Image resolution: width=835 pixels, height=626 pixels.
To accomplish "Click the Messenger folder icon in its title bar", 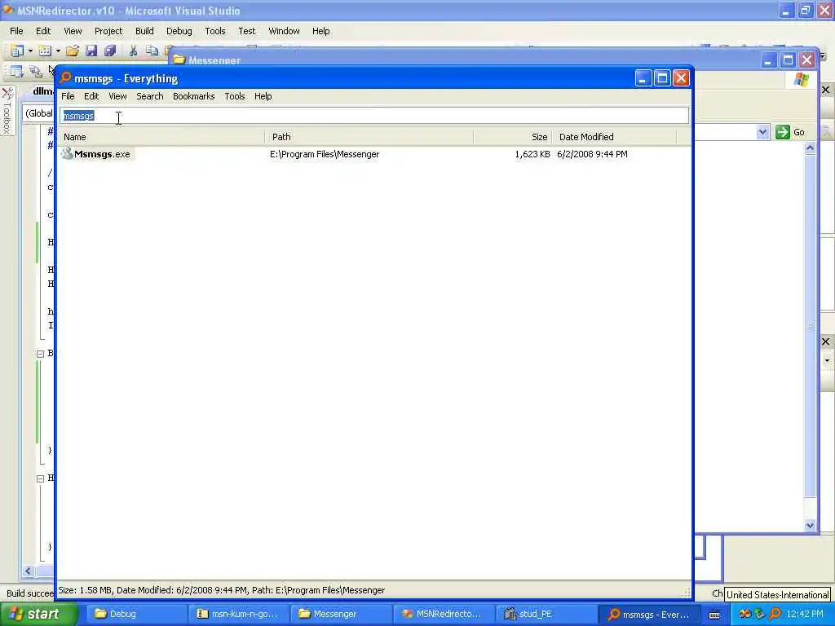I will click(x=179, y=60).
